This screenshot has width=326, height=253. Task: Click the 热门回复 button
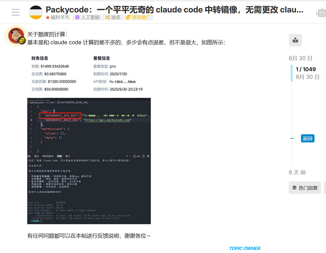305,188
